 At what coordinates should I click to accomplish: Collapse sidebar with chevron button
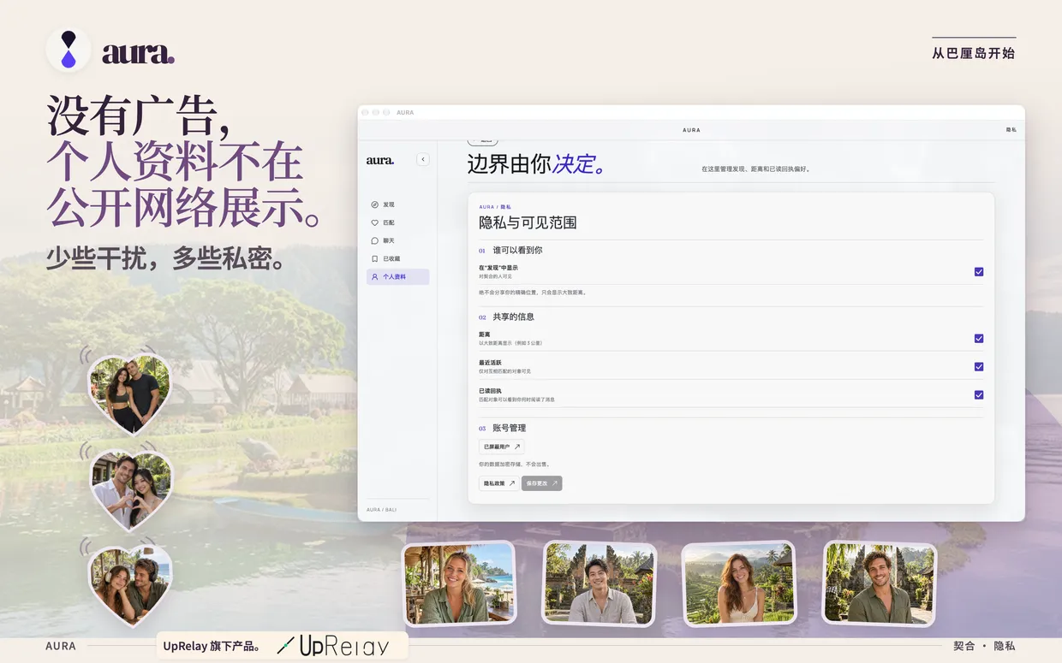pos(423,159)
